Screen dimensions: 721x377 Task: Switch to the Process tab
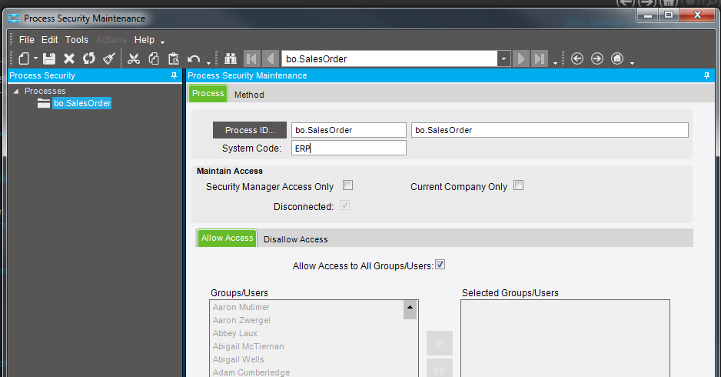point(208,93)
